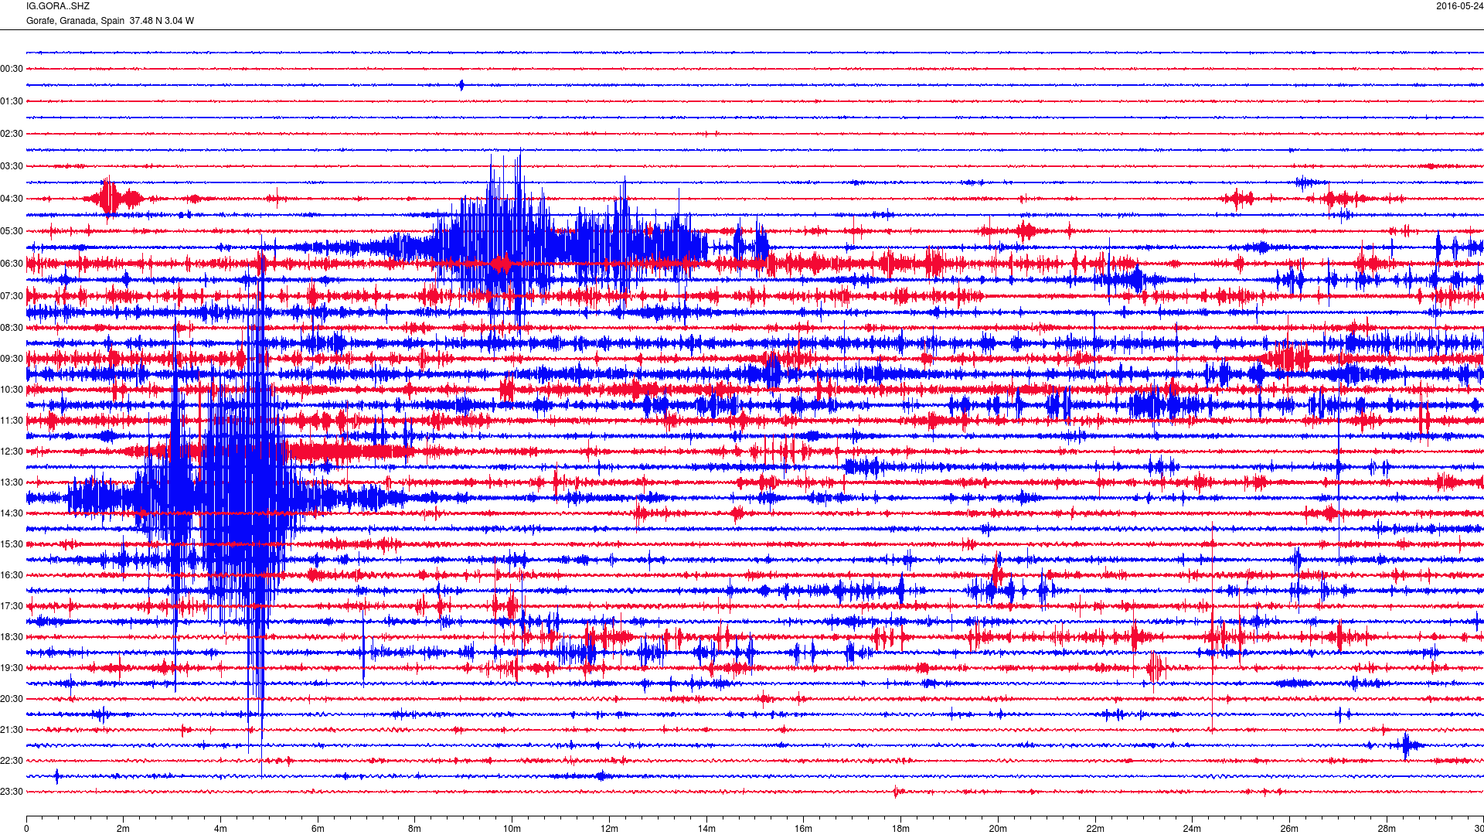Click the date label 2016-05-24
The height and width of the screenshot is (835, 1484).
[x=1459, y=6]
